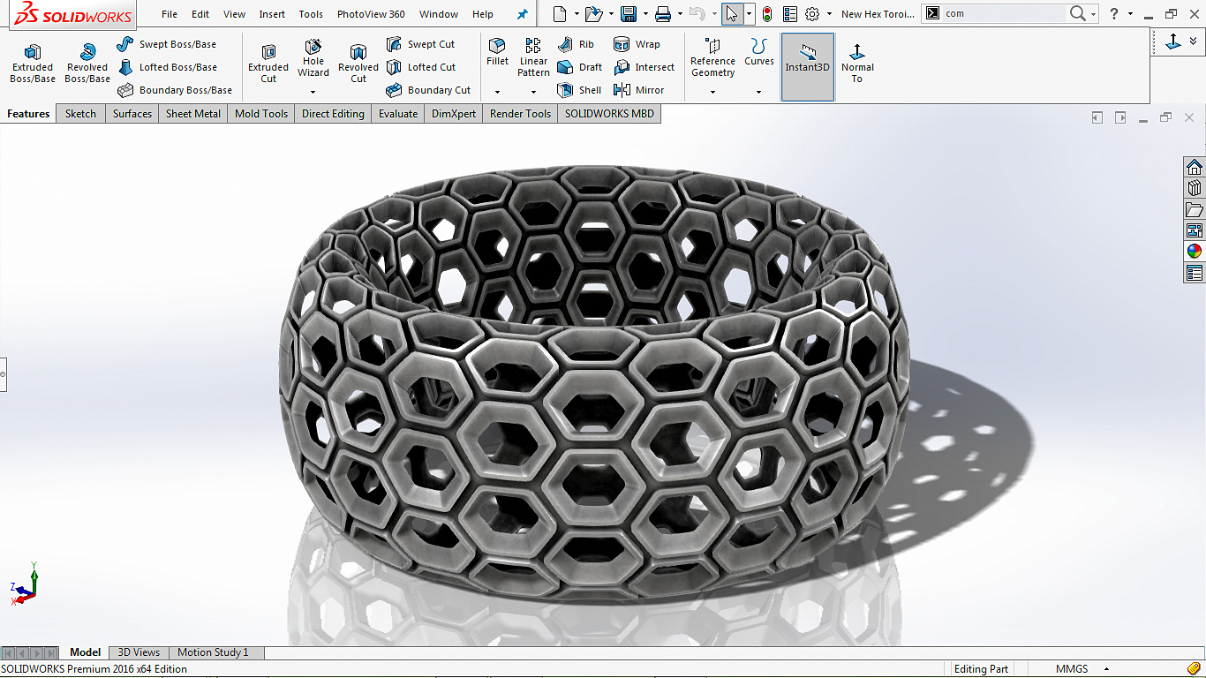The image size is (1206, 678).
Task: Select the Shell tool
Action: (x=579, y=89)
